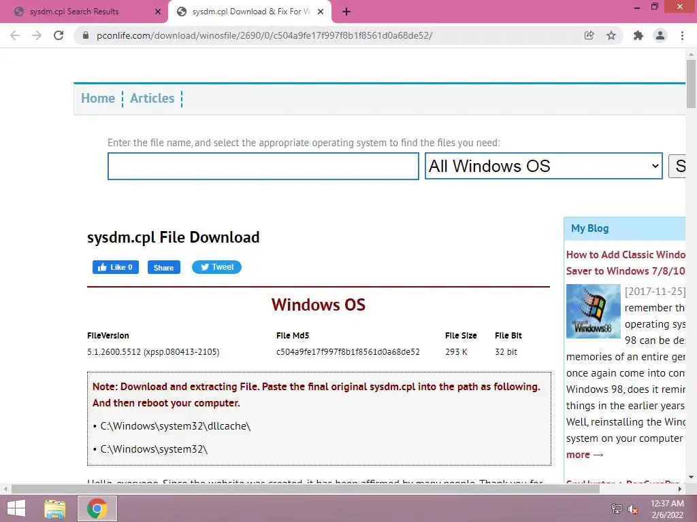Screen dimensions: 697x522
Task: Click the My Blog sidebar heading
Action: (590, 228)
